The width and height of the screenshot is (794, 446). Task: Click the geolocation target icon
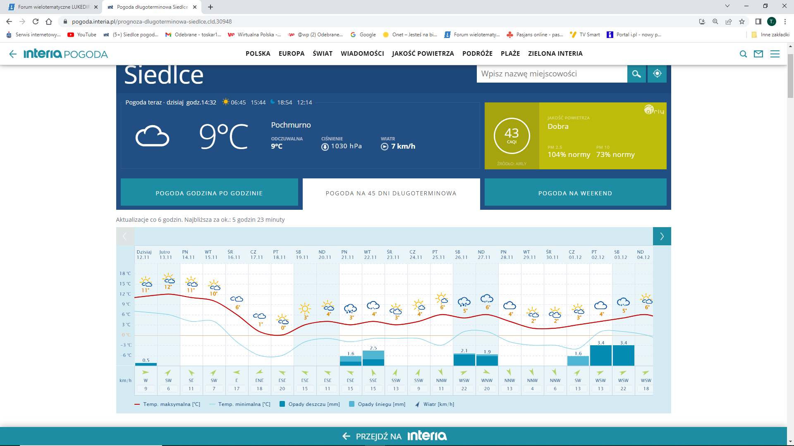(657, 74)
